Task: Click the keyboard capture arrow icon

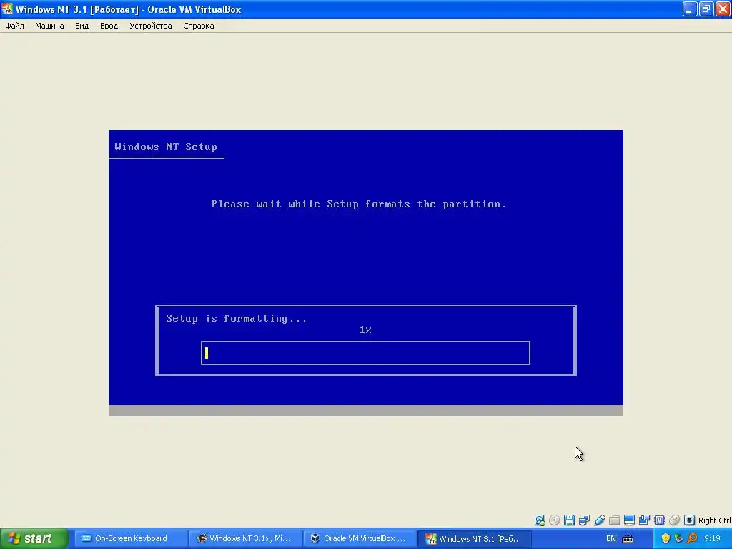Action: click(689, 520)
